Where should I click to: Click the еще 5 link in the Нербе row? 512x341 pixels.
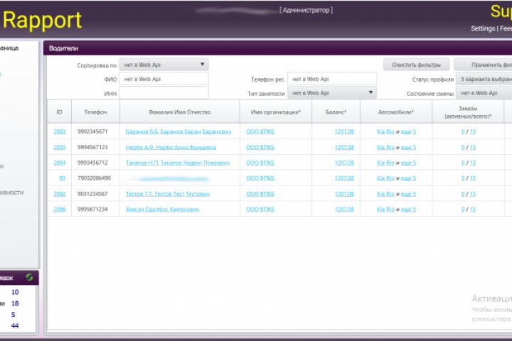(408, 147)
